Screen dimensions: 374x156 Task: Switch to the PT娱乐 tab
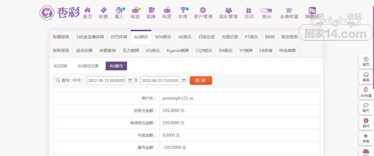[252, 37]
